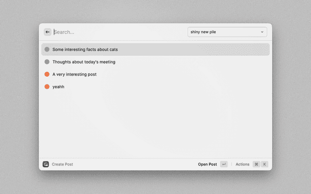Click the K shortcut key badge

point(265,164)
